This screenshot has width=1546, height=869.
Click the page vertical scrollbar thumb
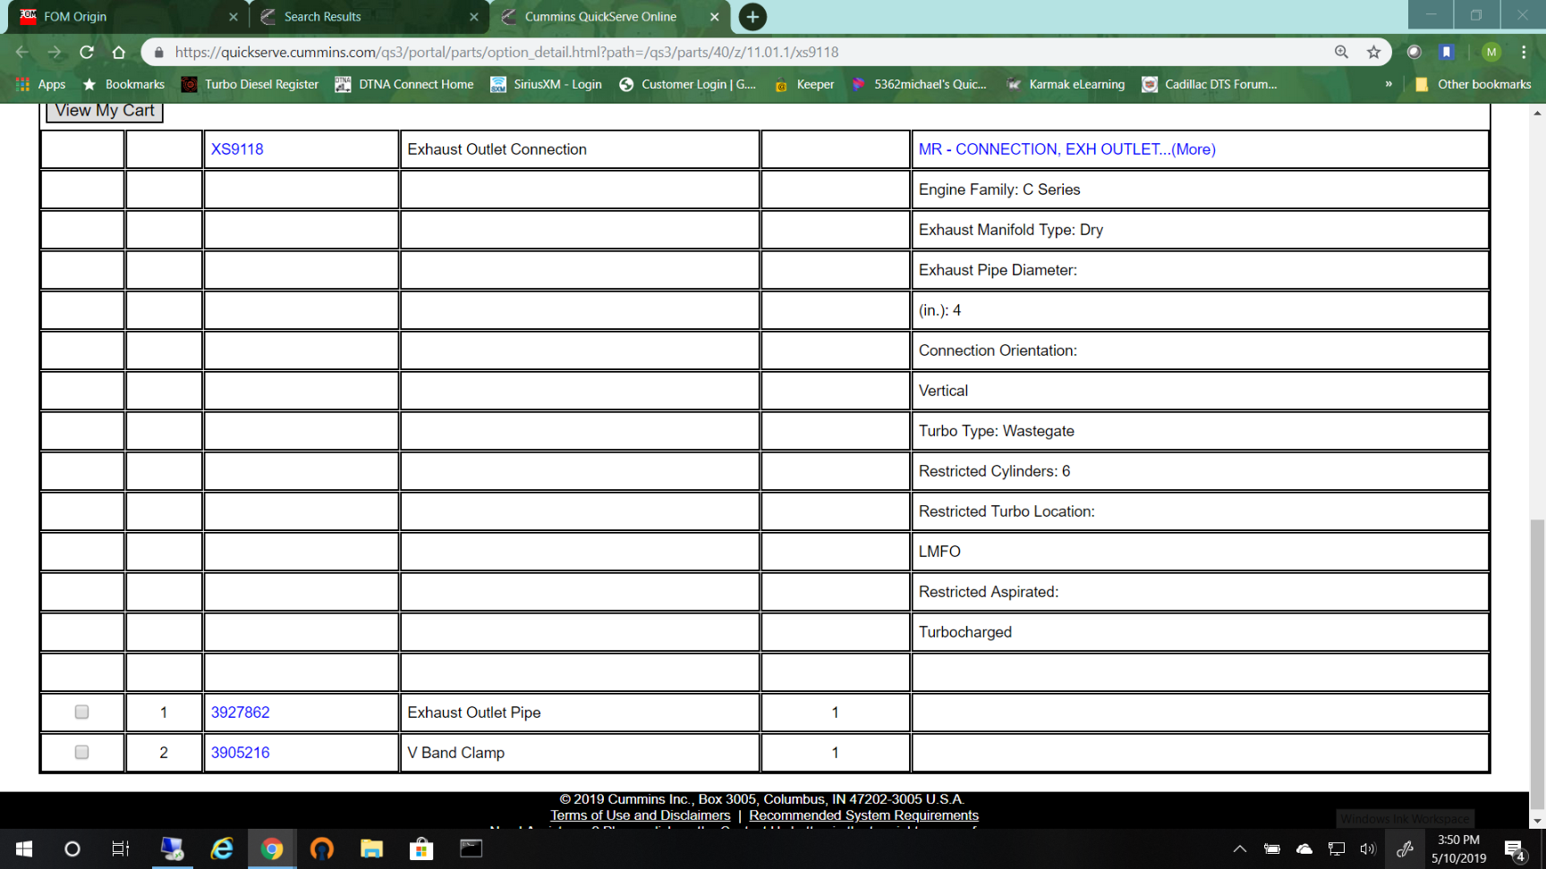[x=1537, y=663]
